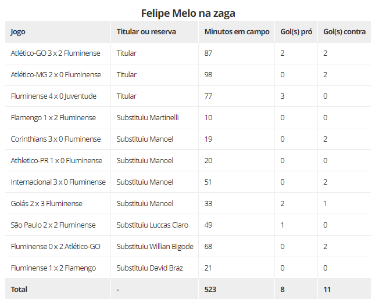Click the 'Felipe Melo na zaga' table title
Screen dimensions: 379x299
point(188,13)
